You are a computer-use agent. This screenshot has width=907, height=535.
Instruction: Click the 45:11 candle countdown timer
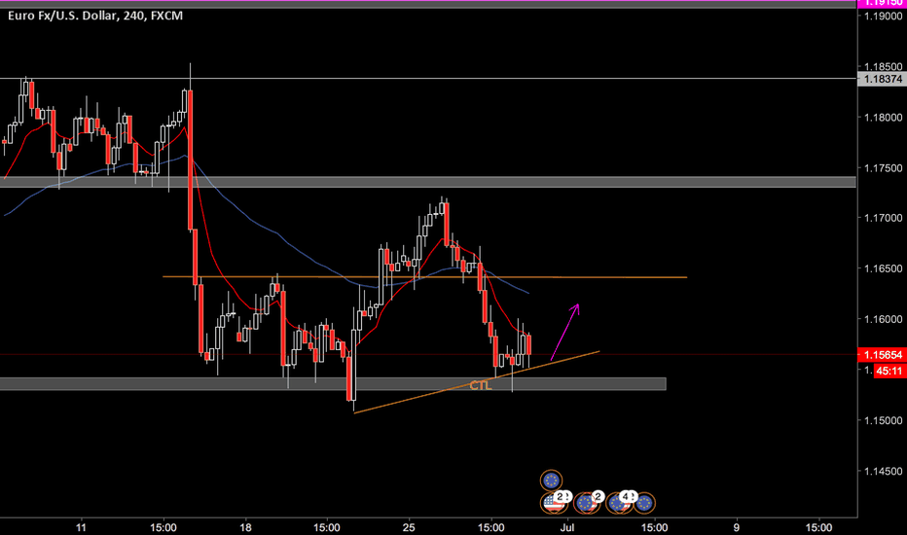[888, 371]
